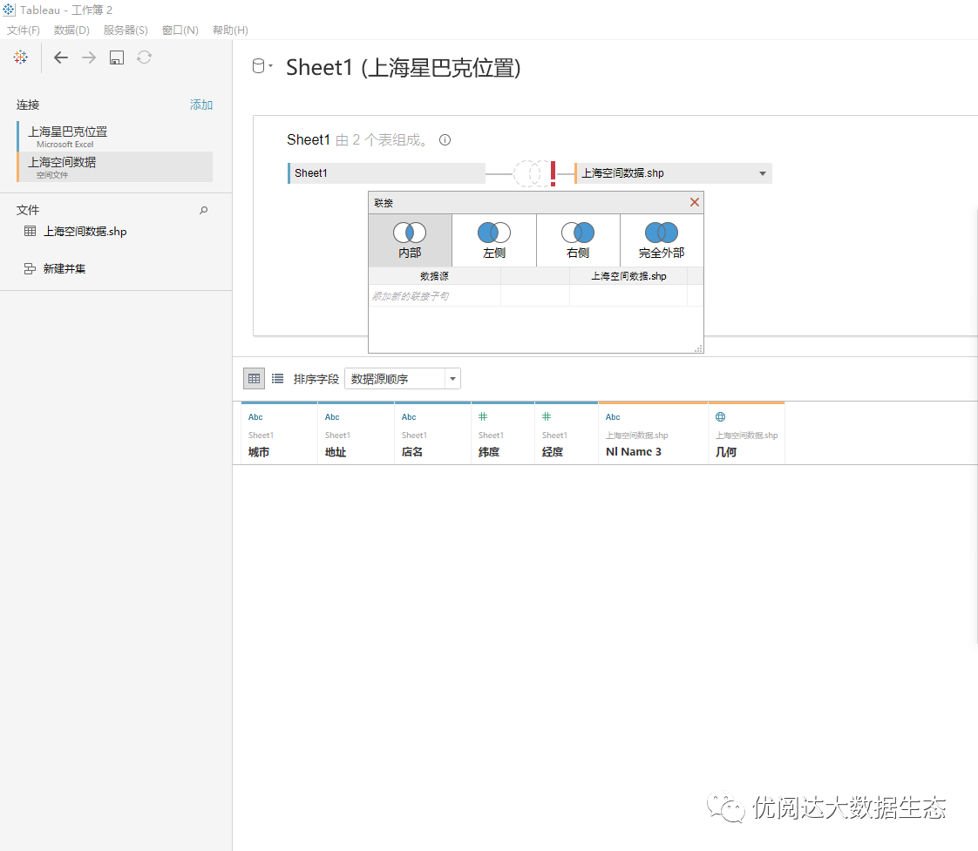Select 上海空间数据 spatial file connection
Image resolution: width=978 pixels, height=851 pixels.
coord(115,166)
